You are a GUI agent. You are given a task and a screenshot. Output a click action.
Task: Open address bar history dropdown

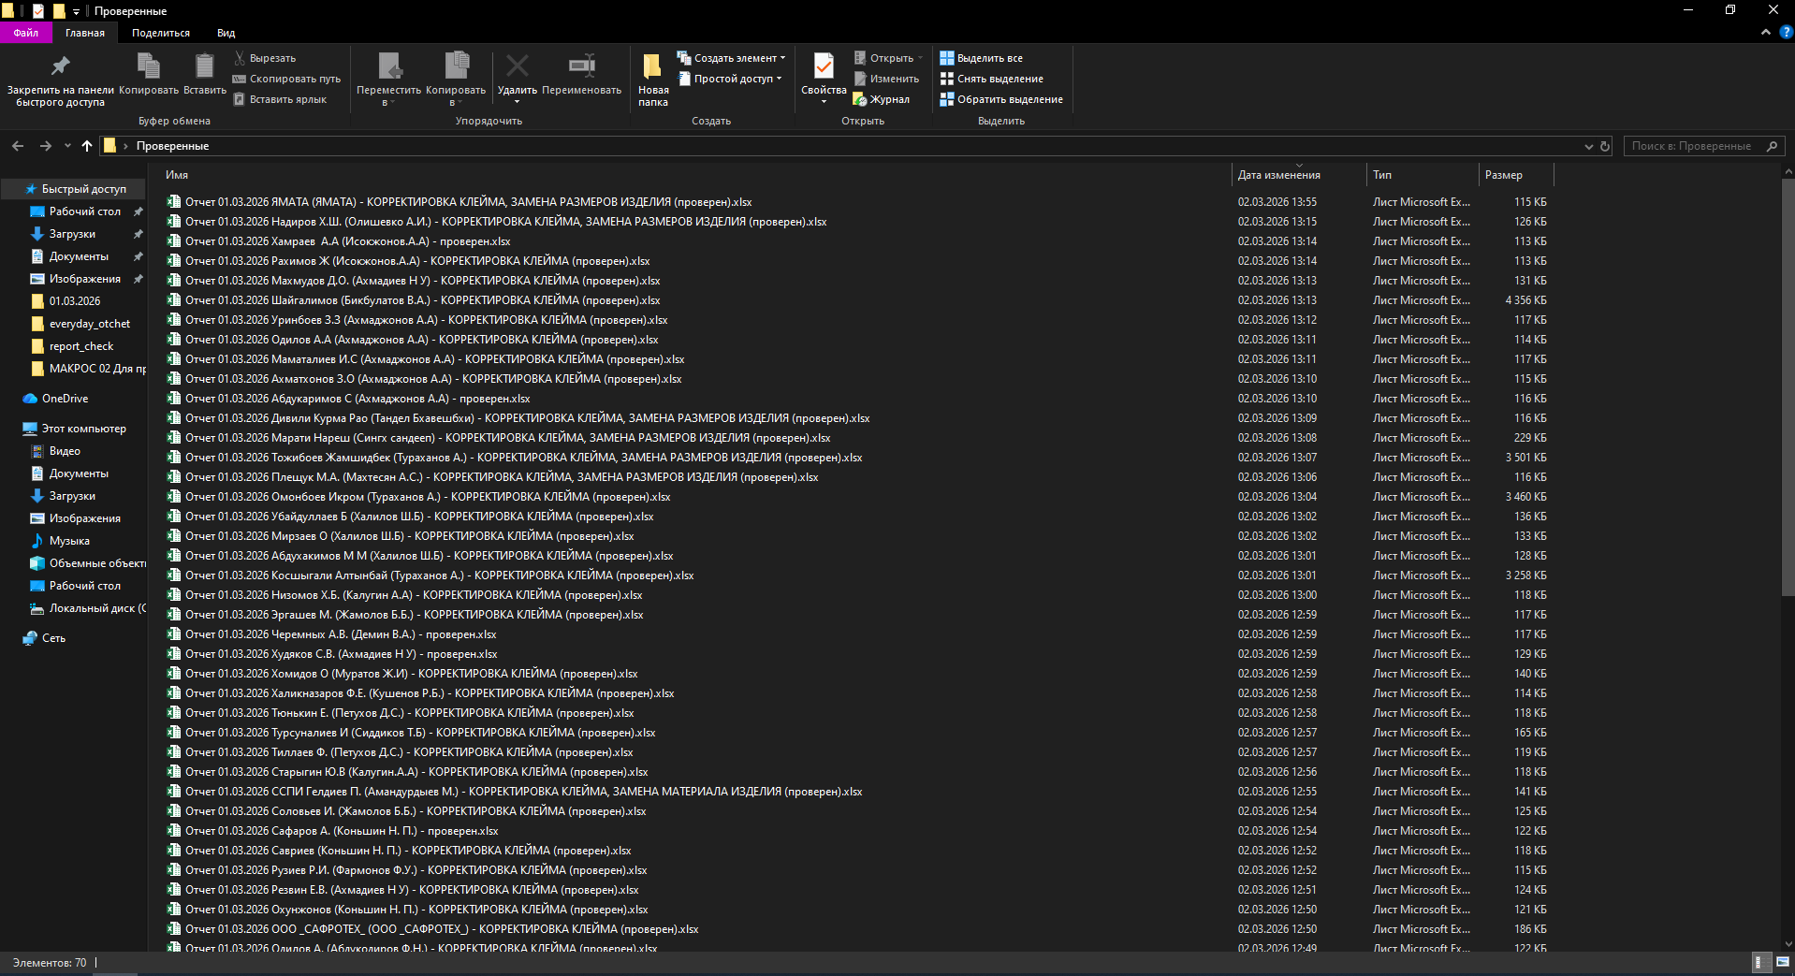(x=1588, y=146)
